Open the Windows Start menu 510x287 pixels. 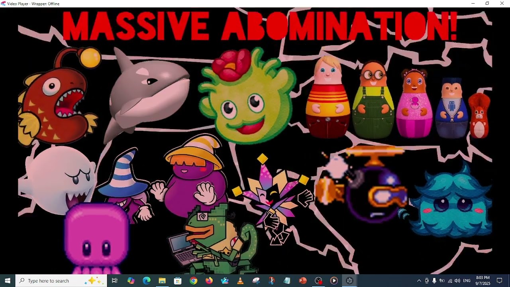click(x=8, y=281)
